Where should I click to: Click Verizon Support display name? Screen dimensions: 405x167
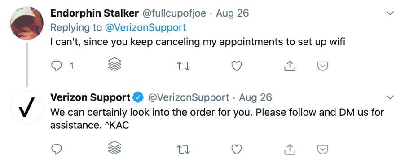(x=90, y=97)
